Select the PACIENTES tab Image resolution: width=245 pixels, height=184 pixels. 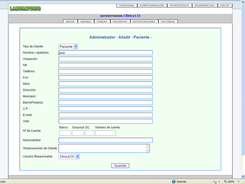click(120, 22)
